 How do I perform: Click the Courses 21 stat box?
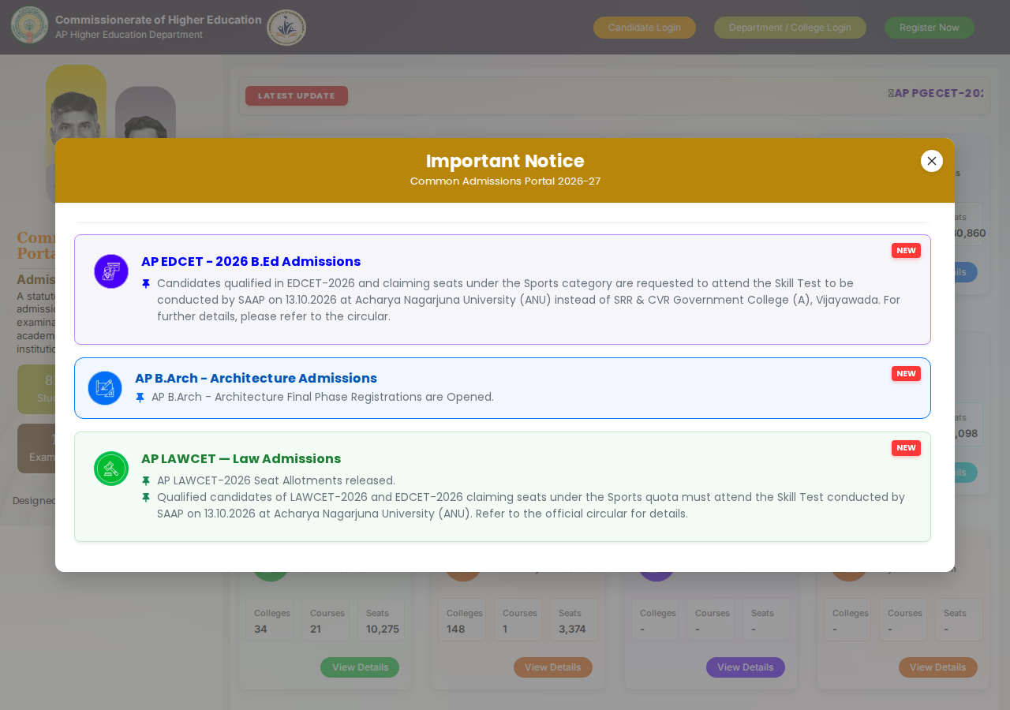click(325, 620)
